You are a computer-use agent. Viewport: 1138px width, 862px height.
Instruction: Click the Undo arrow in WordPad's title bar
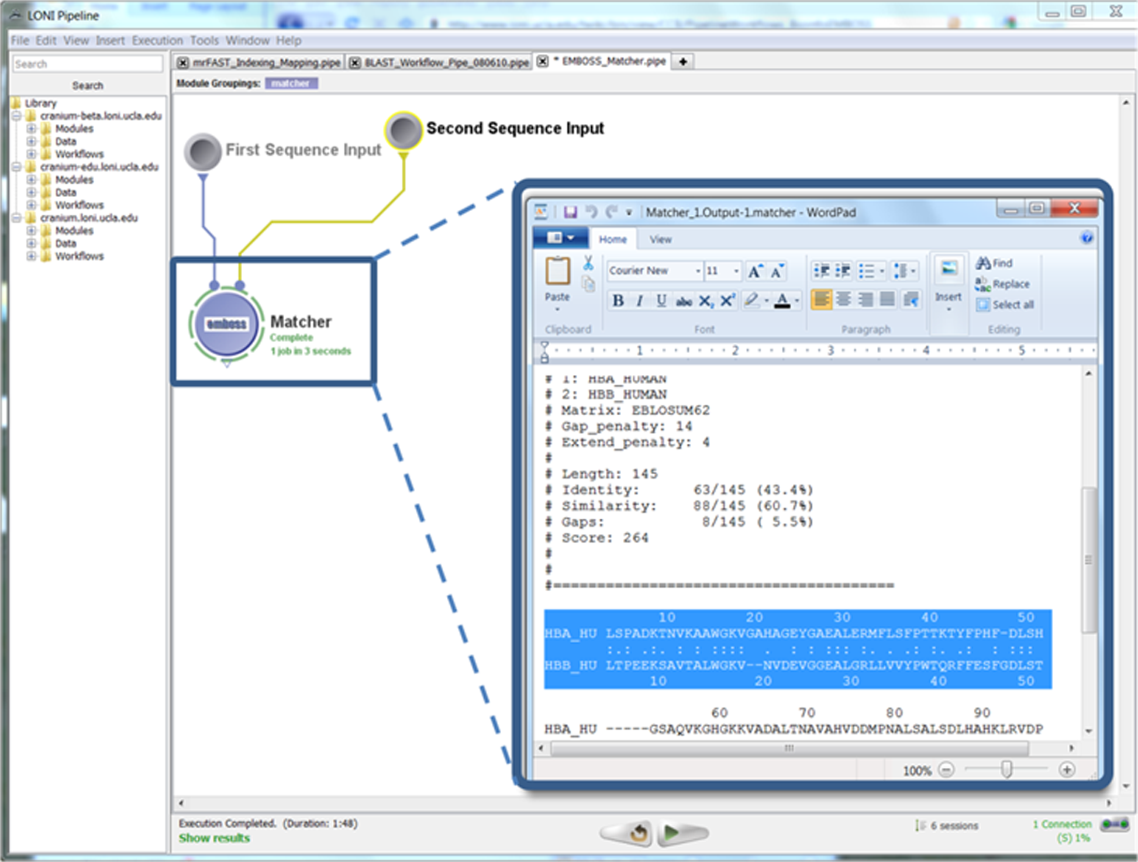(591, 212)
